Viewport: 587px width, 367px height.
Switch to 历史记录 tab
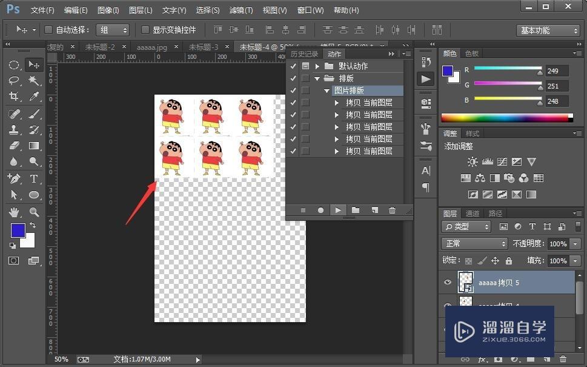(x=304, y=54)
